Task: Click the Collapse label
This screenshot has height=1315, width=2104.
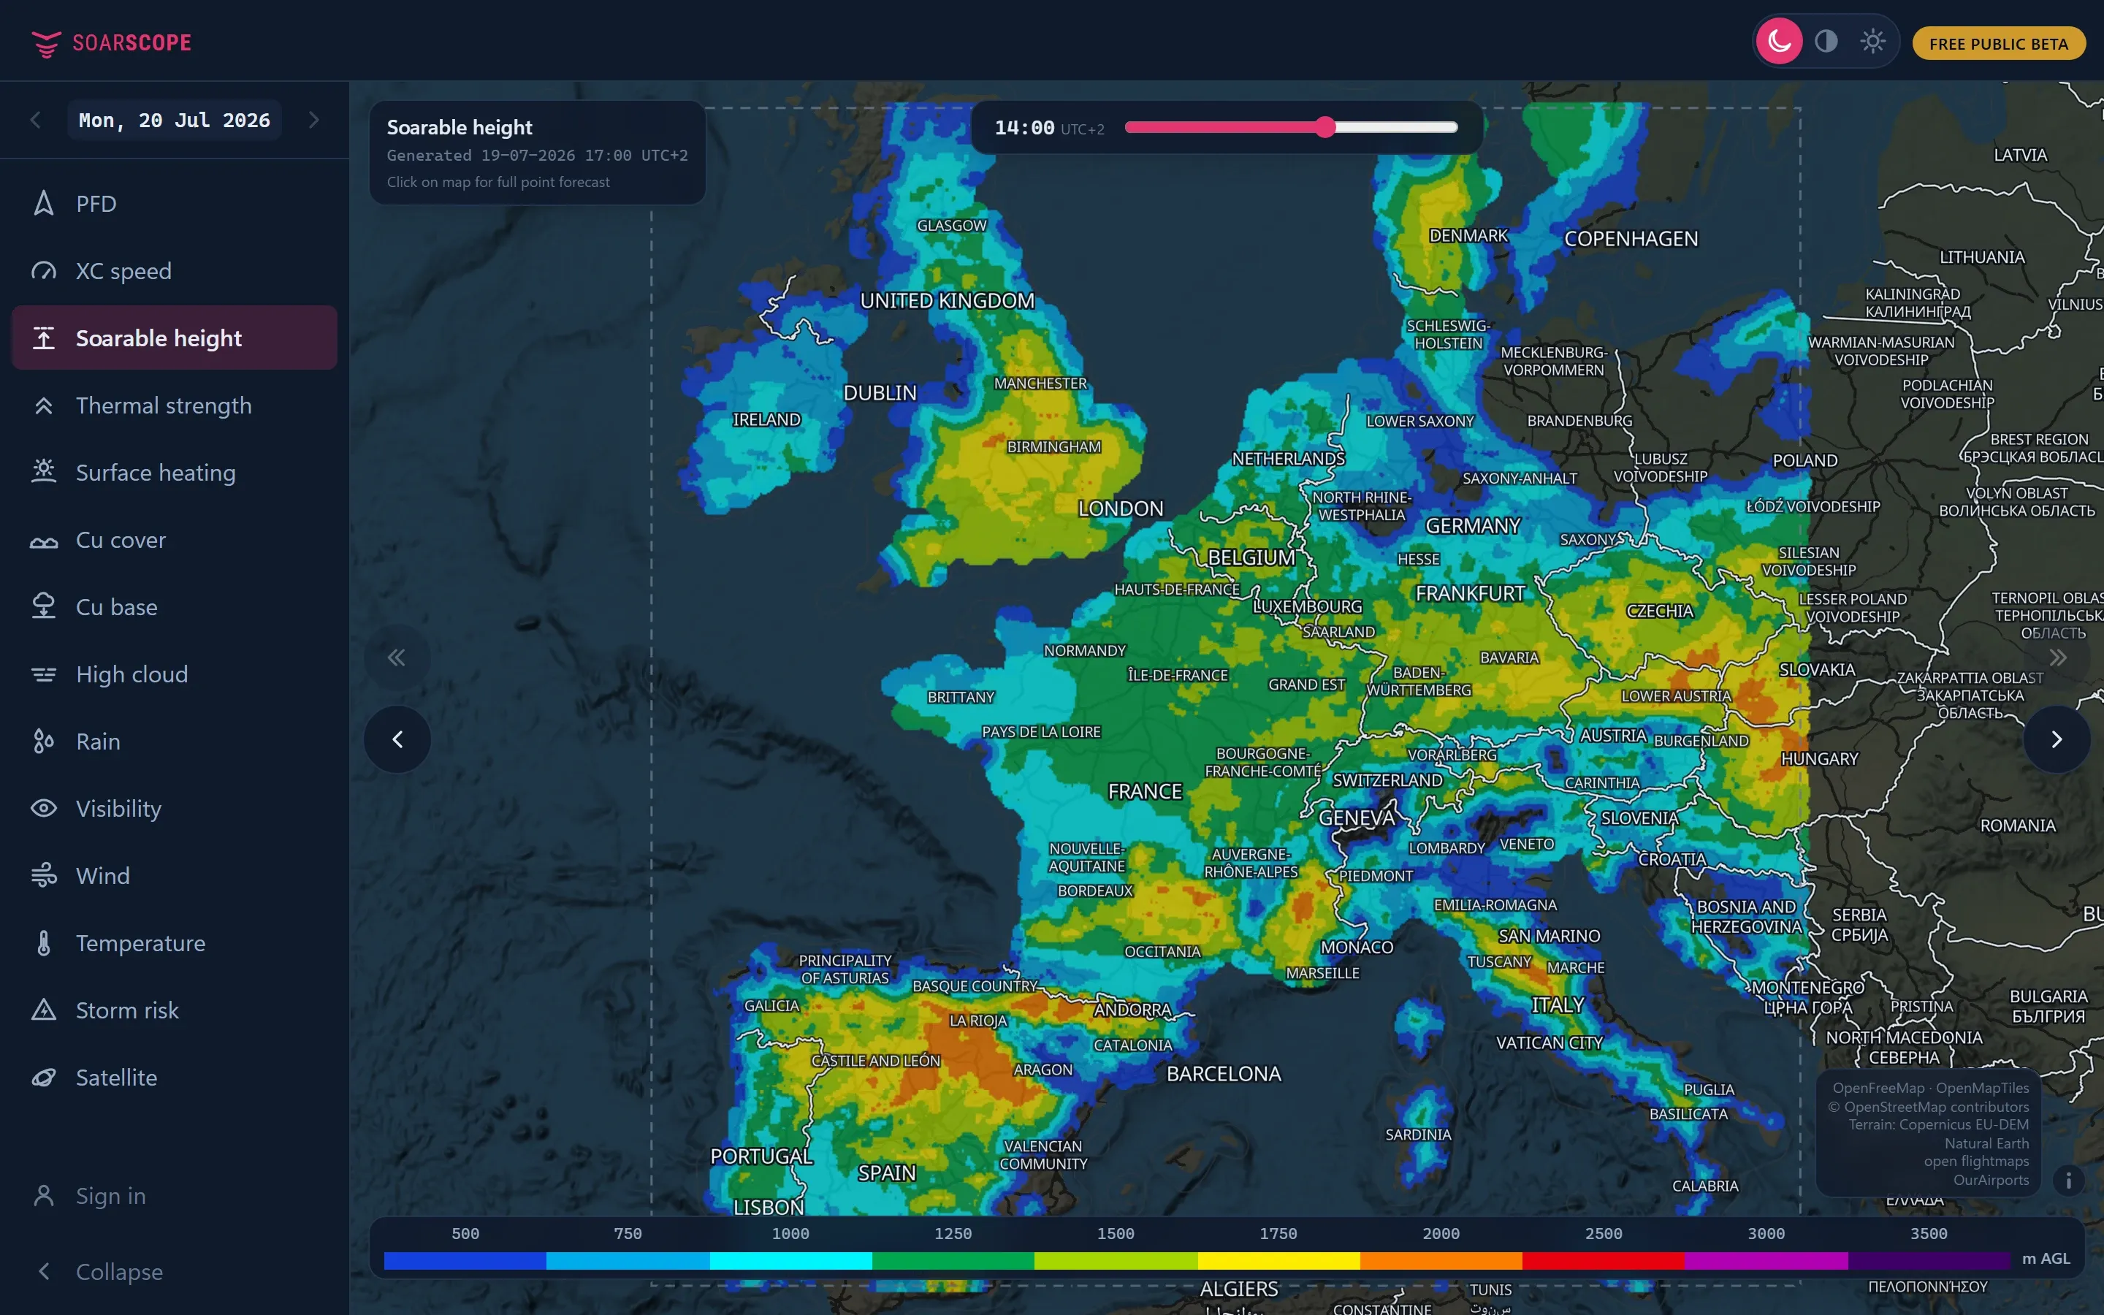Action: coord(119,1271)
